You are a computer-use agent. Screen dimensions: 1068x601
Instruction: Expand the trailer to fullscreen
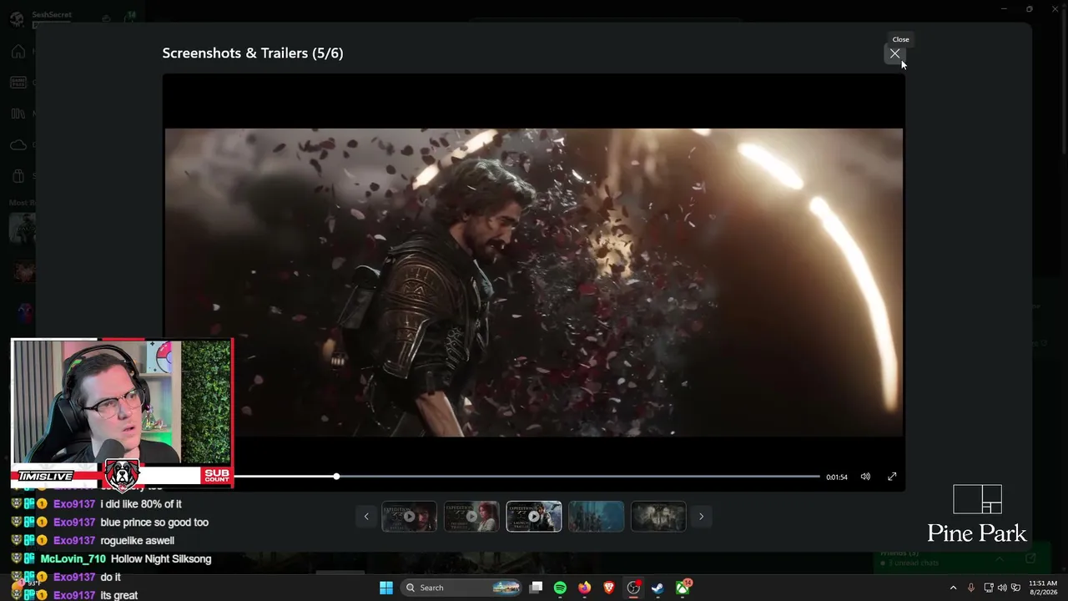[x=892, y=477]
